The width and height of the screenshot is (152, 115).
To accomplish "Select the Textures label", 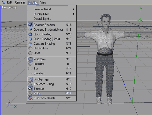I will click(39, 89).
